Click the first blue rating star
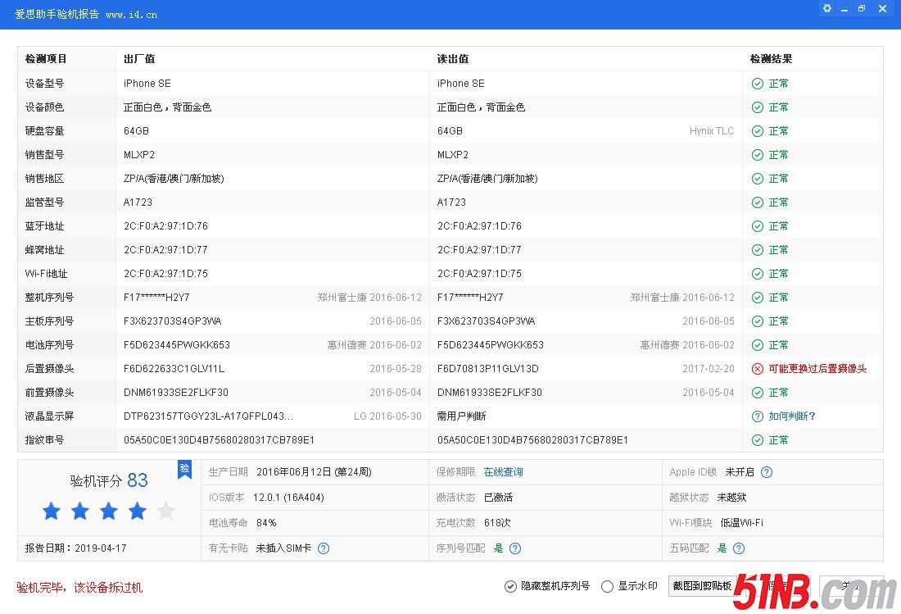This screenshot has height=614, width=901. 52,512
